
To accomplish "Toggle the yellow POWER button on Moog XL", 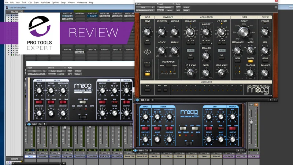I will (147, 74).
